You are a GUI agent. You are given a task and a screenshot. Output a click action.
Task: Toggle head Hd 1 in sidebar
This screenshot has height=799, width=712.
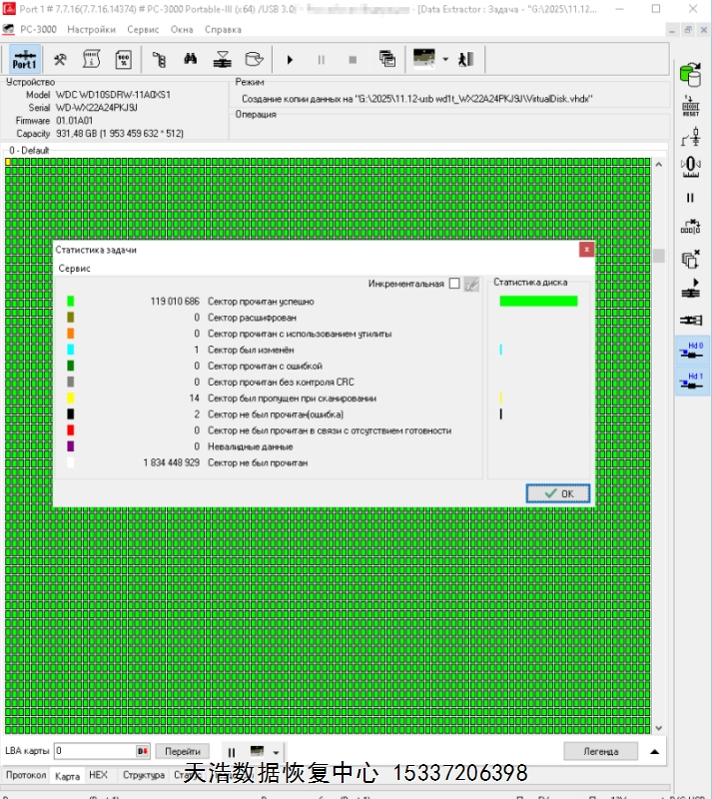690,381
